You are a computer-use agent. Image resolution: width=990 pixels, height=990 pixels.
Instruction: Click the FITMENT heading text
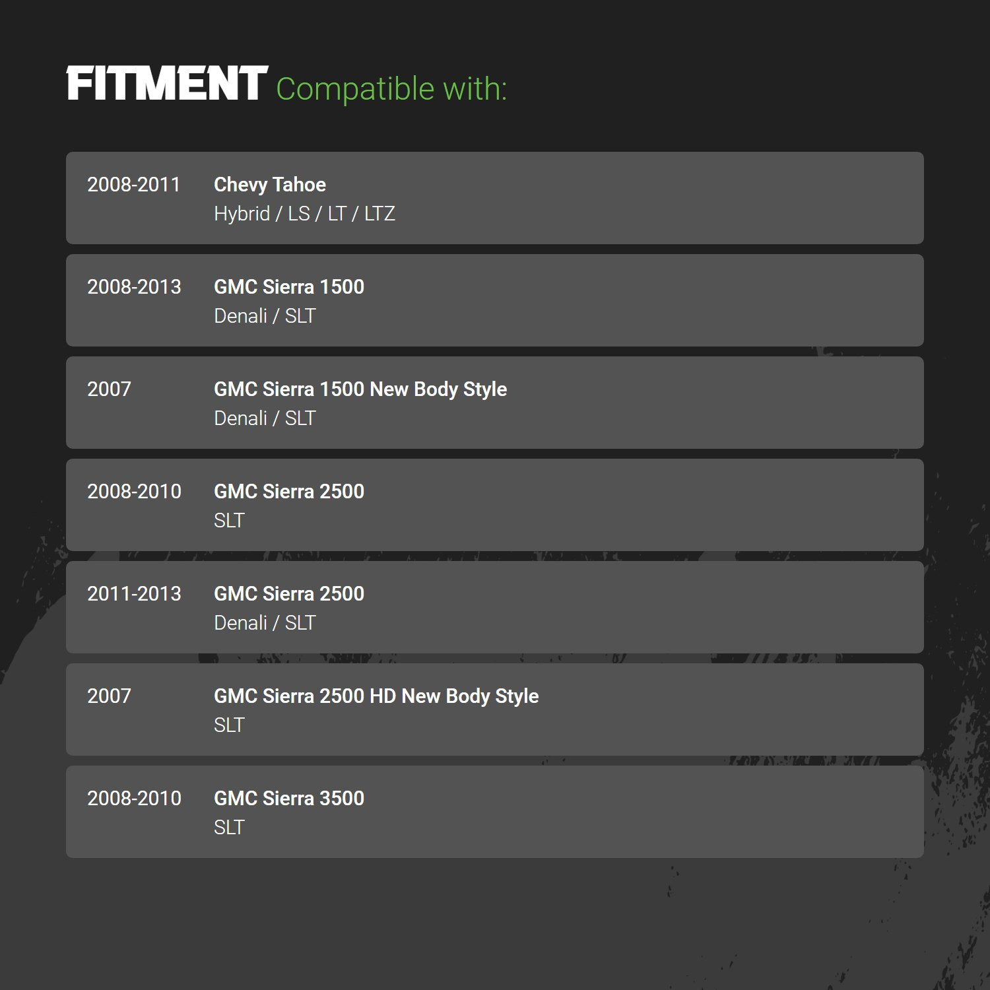(x=167, y=84)
